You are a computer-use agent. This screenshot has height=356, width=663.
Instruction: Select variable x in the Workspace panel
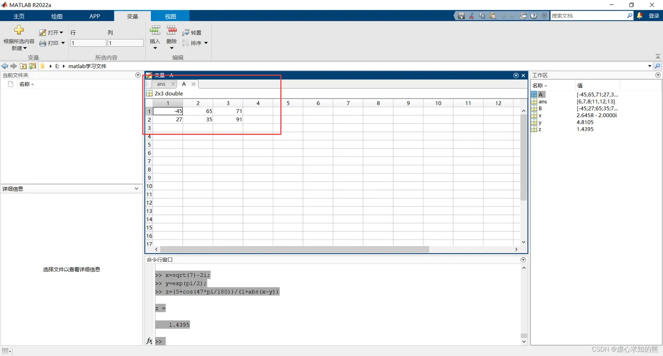pos(540,115)
